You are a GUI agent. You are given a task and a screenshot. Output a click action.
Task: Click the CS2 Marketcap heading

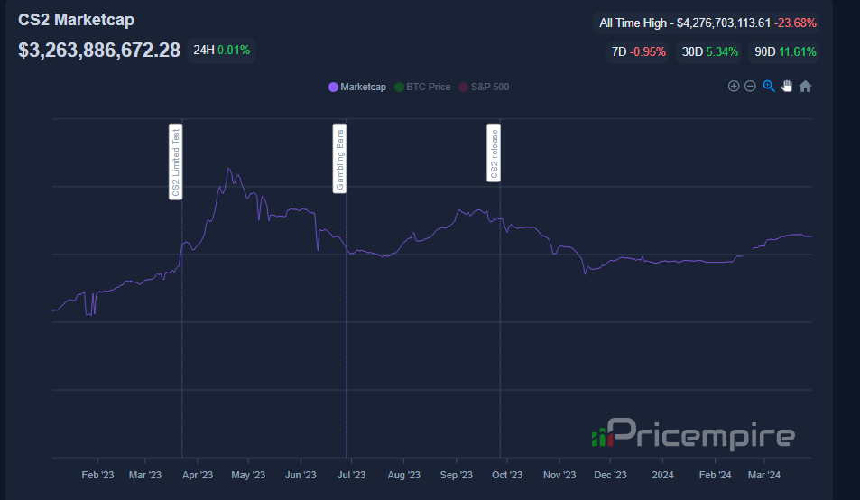pos(76,20)
